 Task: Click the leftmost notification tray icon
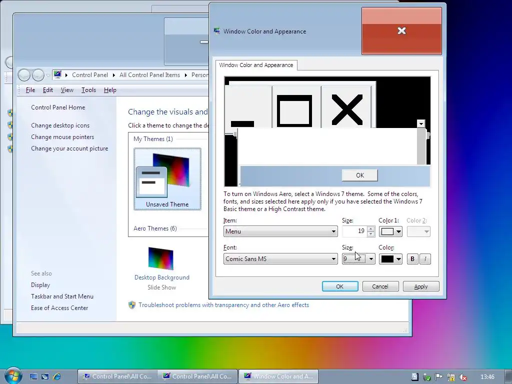click(x=414, y=377)
